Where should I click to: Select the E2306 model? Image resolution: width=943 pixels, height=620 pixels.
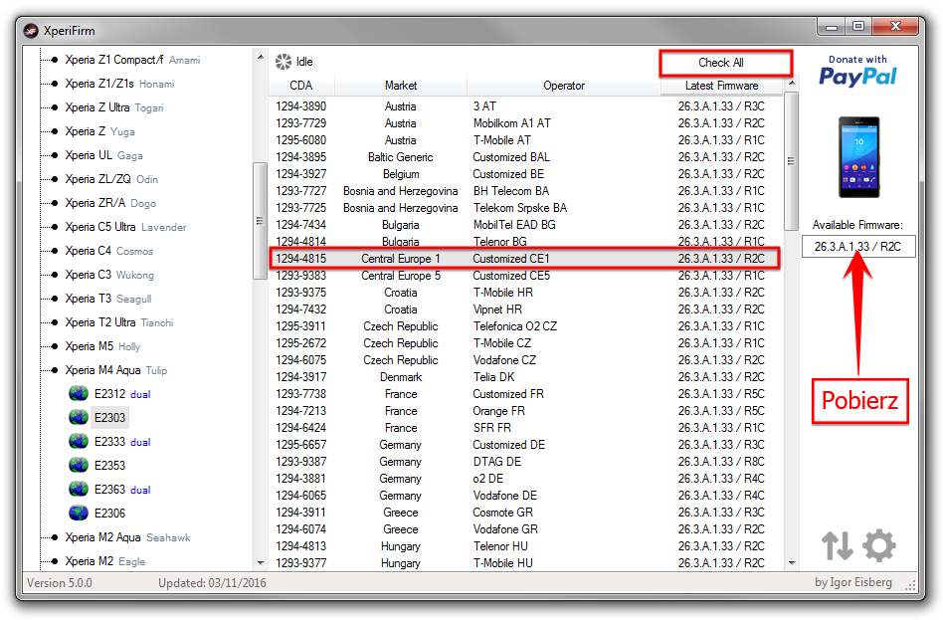tap(109, 513)
